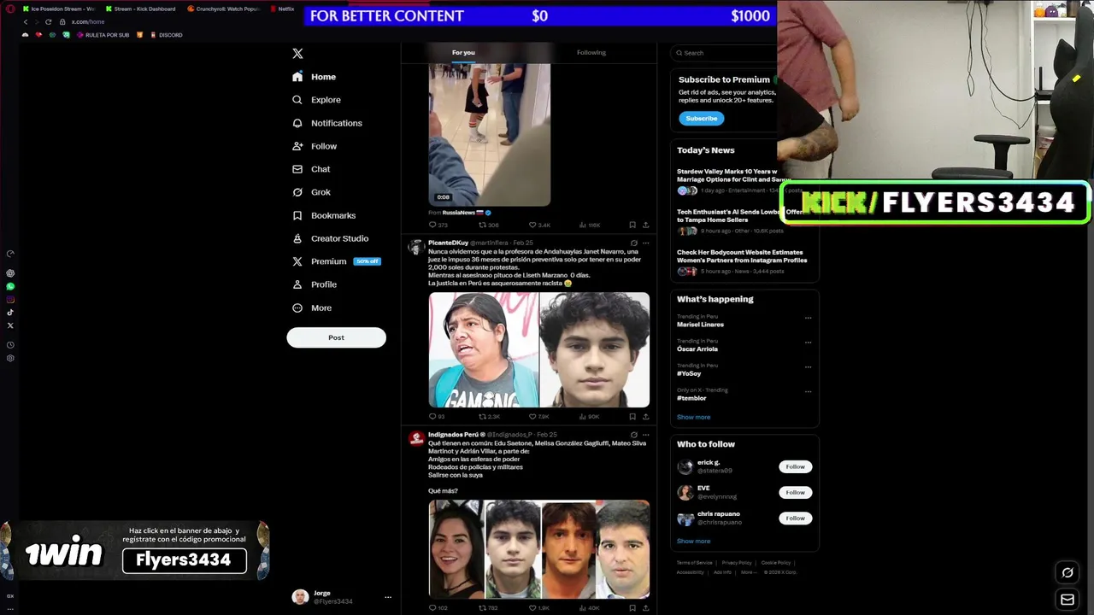Image resolution: width=1094 pixels, height=615 pixels.
Task: Open the DISCORD bookmark in bookmarks bar
Action: click(167, 35)
